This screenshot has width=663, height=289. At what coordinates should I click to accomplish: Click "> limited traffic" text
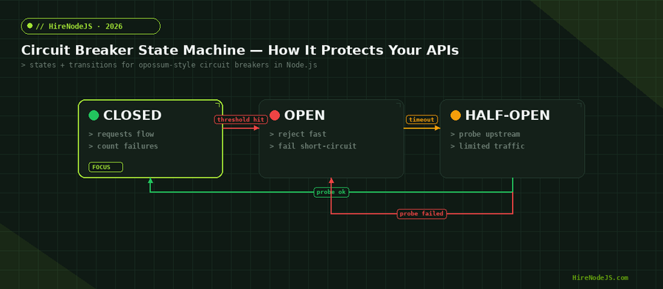click(x=488, y=146)
